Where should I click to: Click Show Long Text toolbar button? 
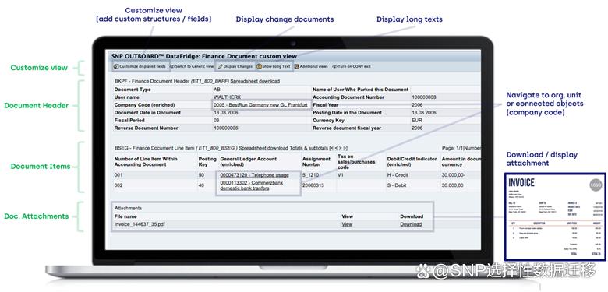(274, 67)
